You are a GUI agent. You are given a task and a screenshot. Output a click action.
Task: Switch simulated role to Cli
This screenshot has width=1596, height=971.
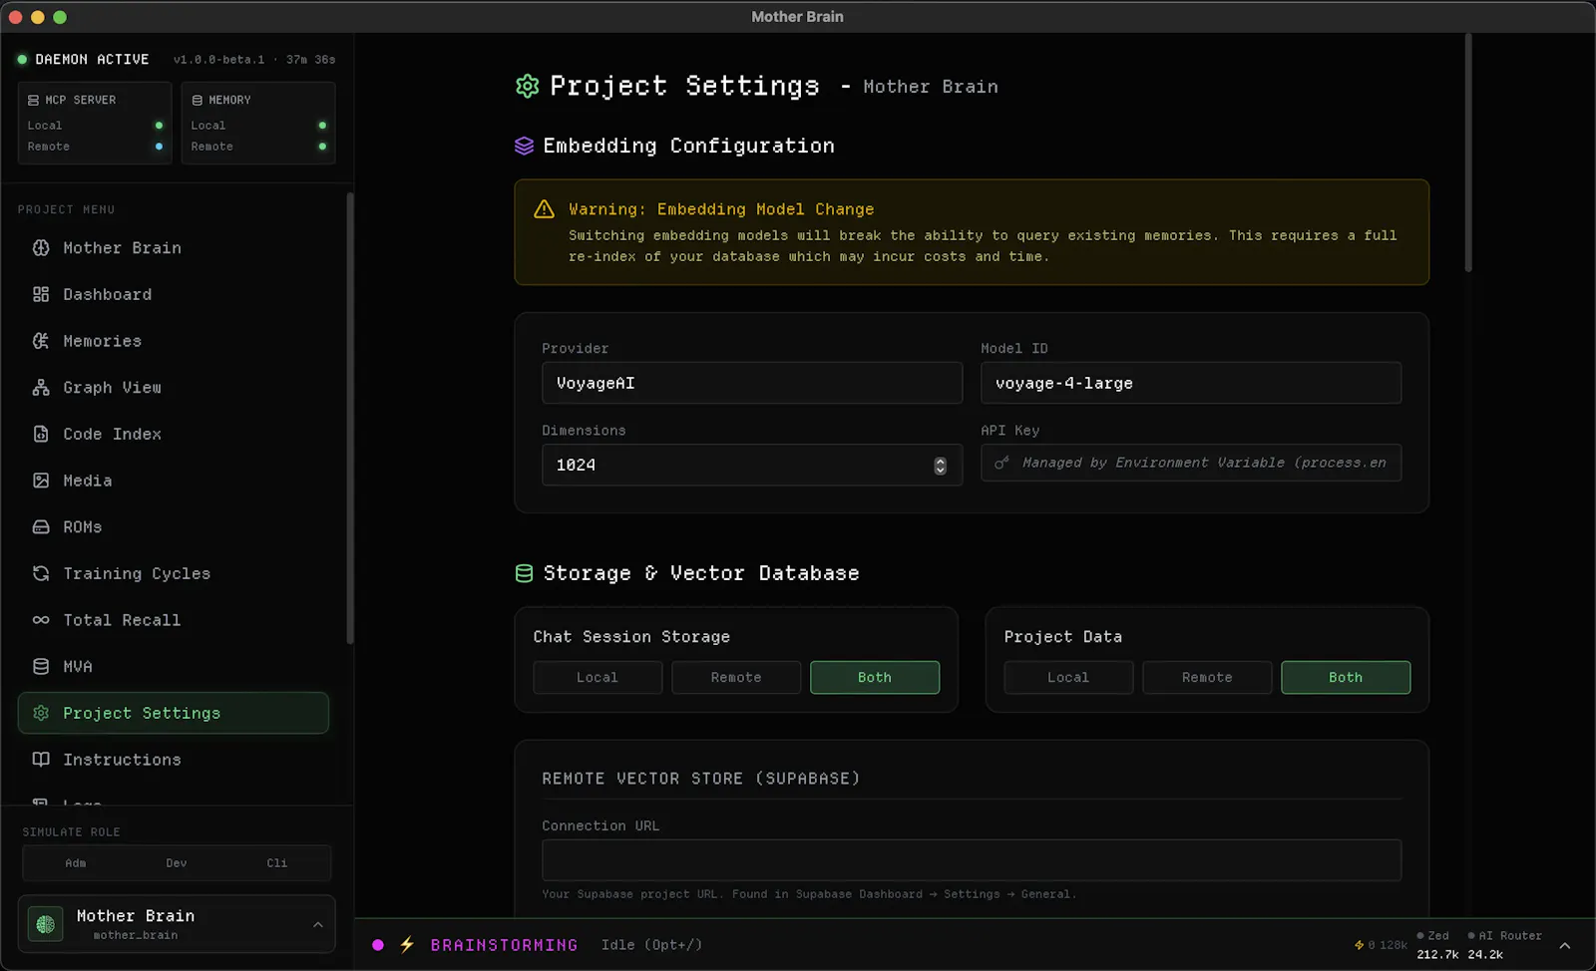click(x=277, y=863)
